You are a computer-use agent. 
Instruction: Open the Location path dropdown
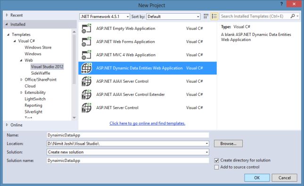point(207,144)
